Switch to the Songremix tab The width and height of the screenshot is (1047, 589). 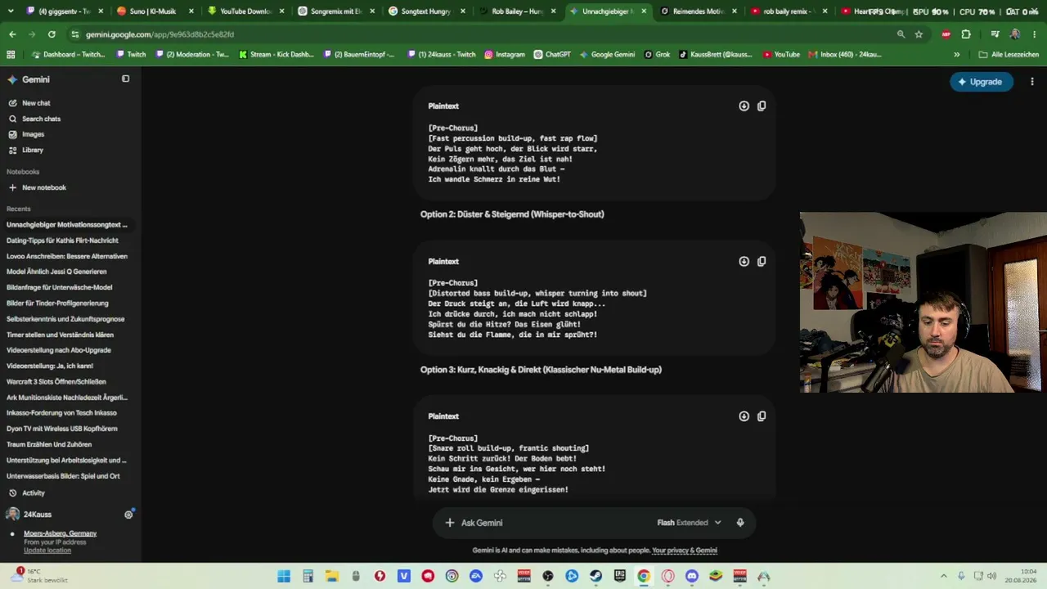pyautogui.click(x=335, y=11)
